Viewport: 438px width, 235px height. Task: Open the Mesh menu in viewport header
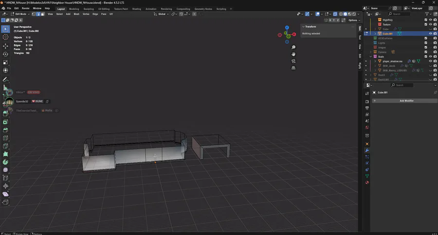click(x=76, y=14)
